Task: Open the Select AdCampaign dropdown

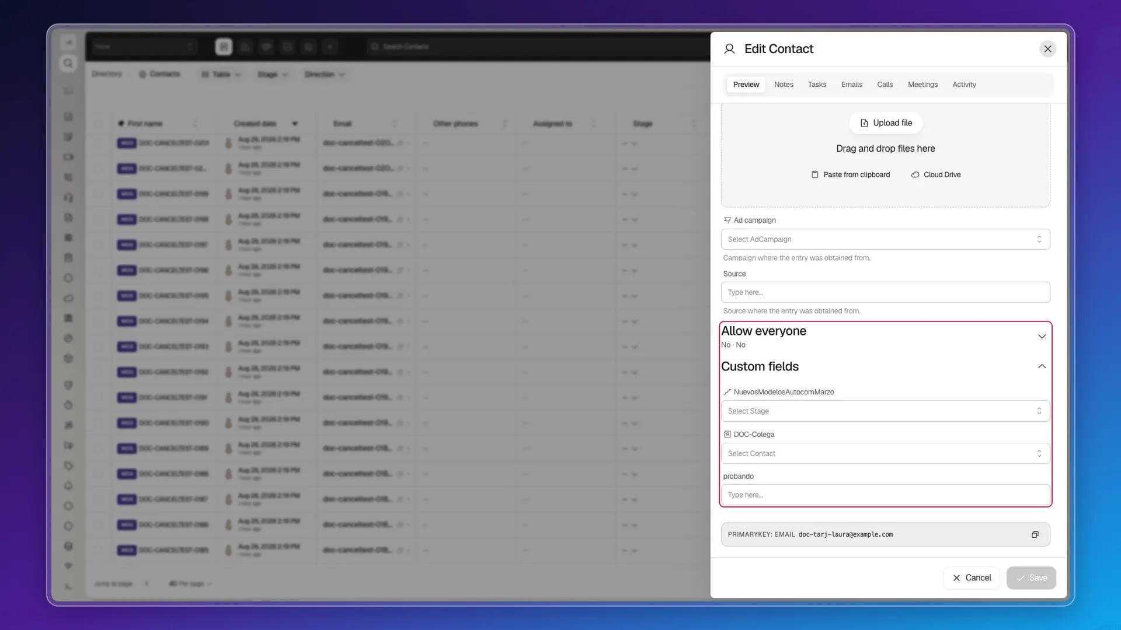Action: 885,239
